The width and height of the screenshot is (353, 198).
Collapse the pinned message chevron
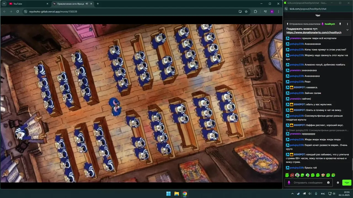pos(347,30)
